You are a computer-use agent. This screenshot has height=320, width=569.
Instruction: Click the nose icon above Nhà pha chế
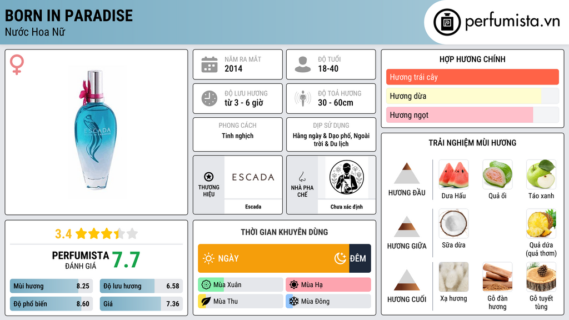click(x=302, y=177)
